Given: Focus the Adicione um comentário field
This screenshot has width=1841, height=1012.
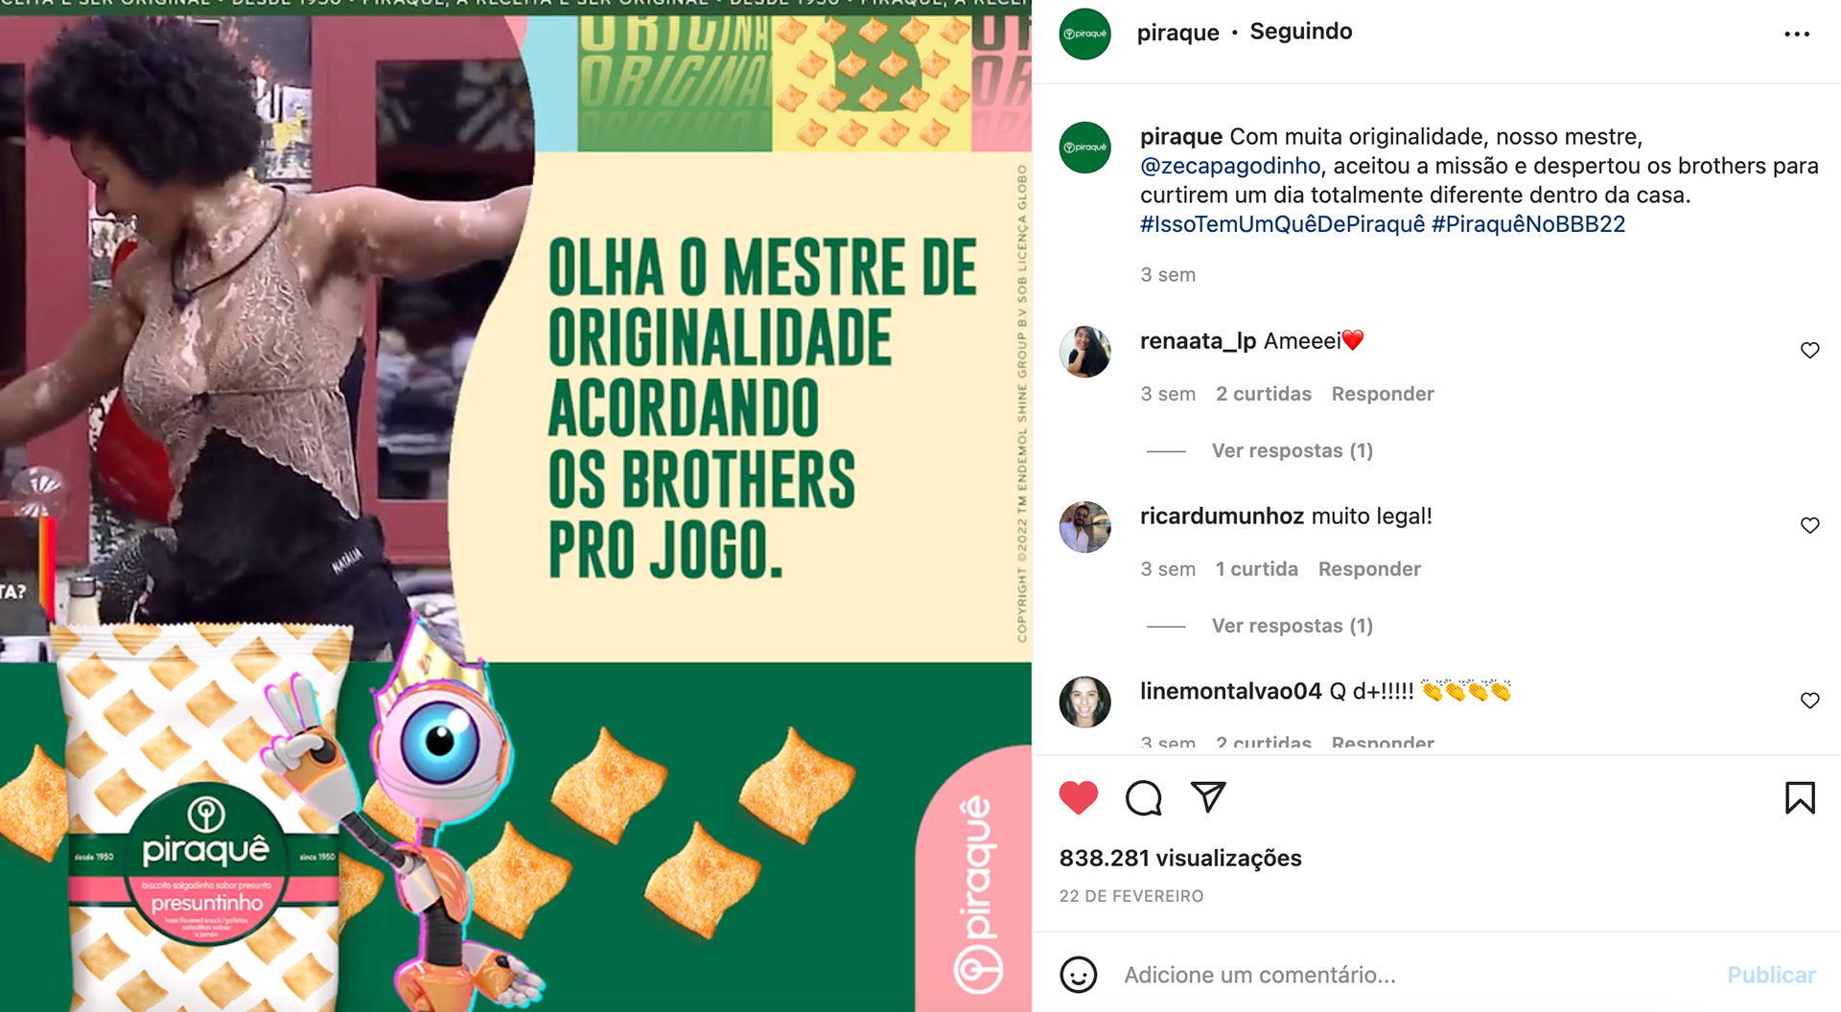Looking at the screenshot, I should 1419,975.
